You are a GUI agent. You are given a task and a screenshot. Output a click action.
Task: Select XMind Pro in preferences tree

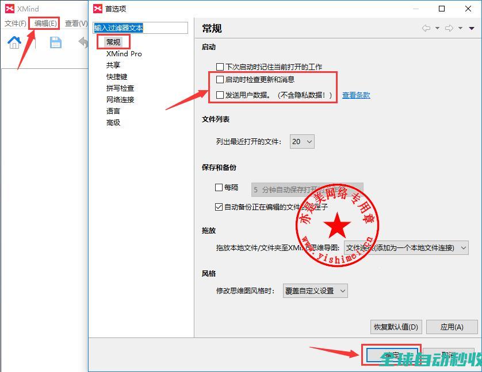coord(124,53)
